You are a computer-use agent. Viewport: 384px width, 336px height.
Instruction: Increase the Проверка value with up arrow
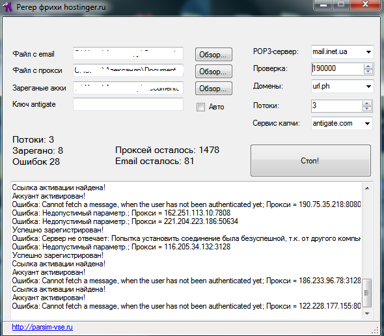point(368,66)
